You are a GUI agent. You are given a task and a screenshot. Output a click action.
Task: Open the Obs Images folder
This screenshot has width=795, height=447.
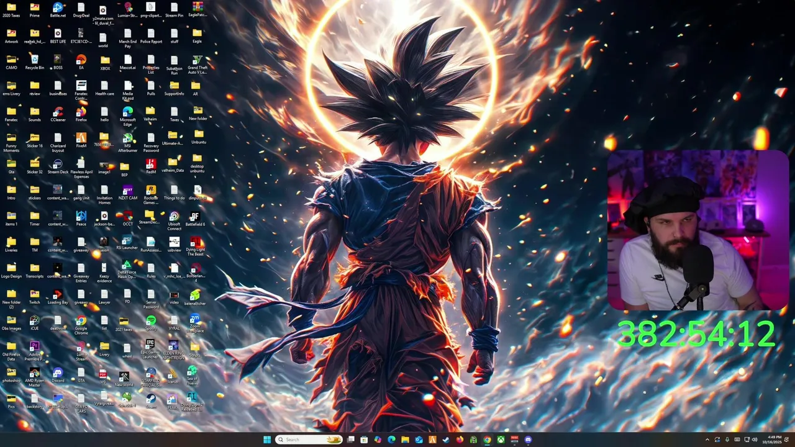pyautogui.click(x=11, y=323)
